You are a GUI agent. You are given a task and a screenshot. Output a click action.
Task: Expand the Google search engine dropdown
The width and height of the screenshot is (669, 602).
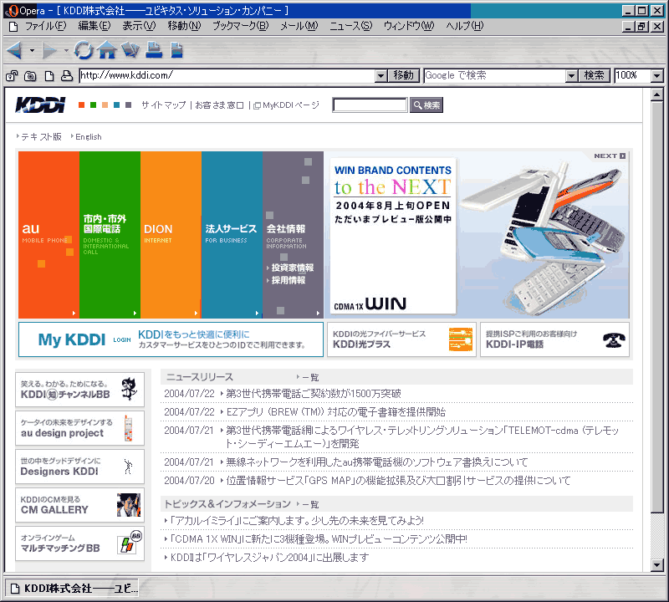[572, 76]
